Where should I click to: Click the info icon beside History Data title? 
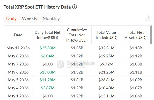(75, 7)
